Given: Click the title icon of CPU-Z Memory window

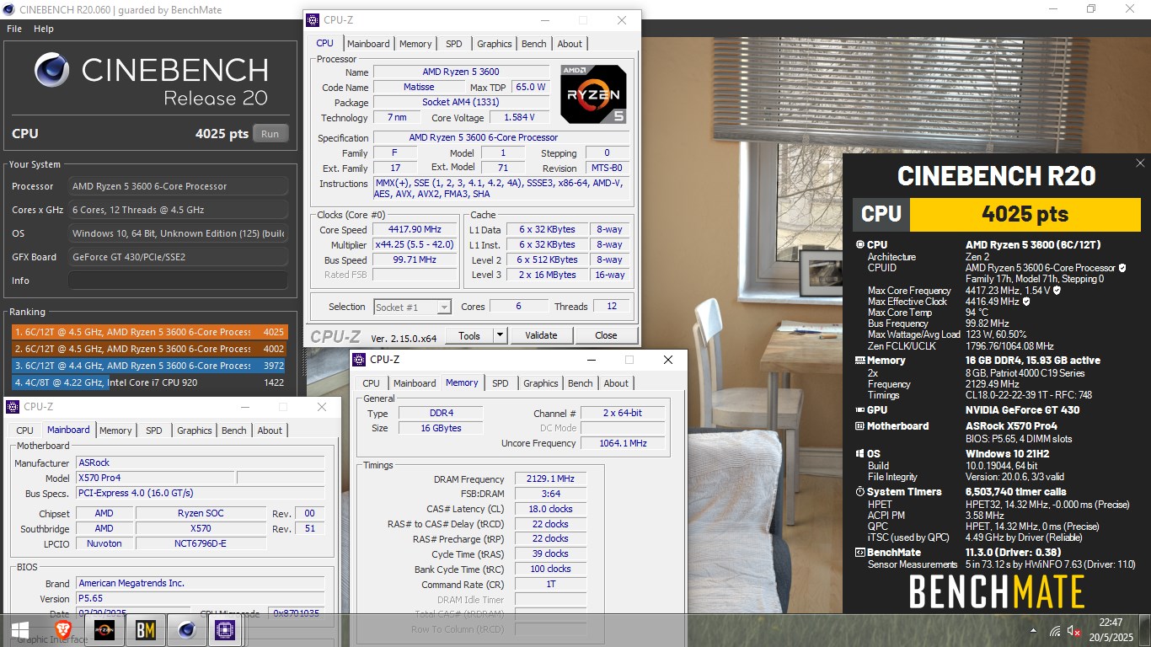Looking at the screenshot, I should [x=359, y=360].
